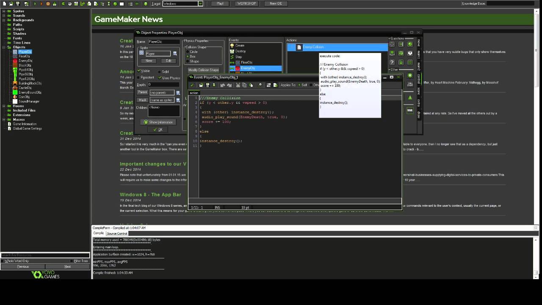The image size is (542, 305).
Task: Click the Name input field
Action: pos(164,42)
